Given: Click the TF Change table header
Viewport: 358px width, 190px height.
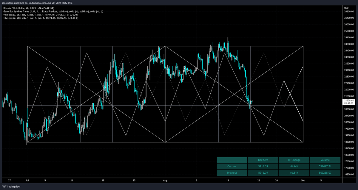Looking at the screenshot, I should tap(294, 160).
